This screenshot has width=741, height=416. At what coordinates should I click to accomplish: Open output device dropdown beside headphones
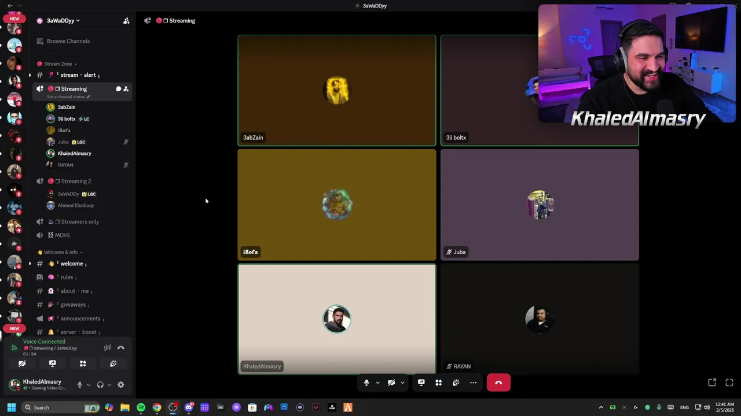point(109,385)
